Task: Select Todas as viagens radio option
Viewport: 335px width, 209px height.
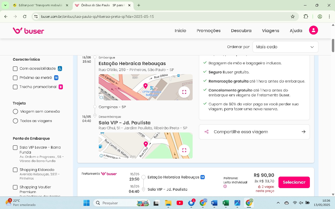Action: click(15, 121)
